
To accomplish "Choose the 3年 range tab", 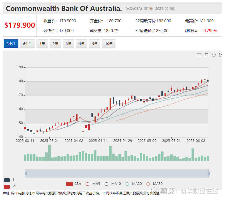I will coord(68,44).
